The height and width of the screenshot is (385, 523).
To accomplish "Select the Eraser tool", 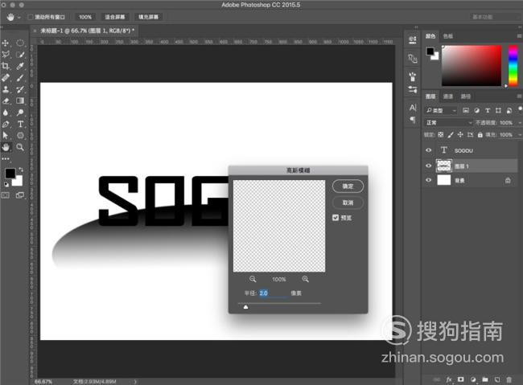I will click(6, 100).
